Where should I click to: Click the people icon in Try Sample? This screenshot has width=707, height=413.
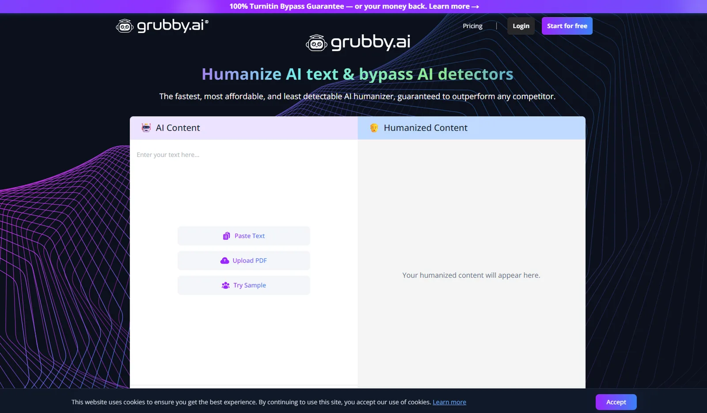225,285
